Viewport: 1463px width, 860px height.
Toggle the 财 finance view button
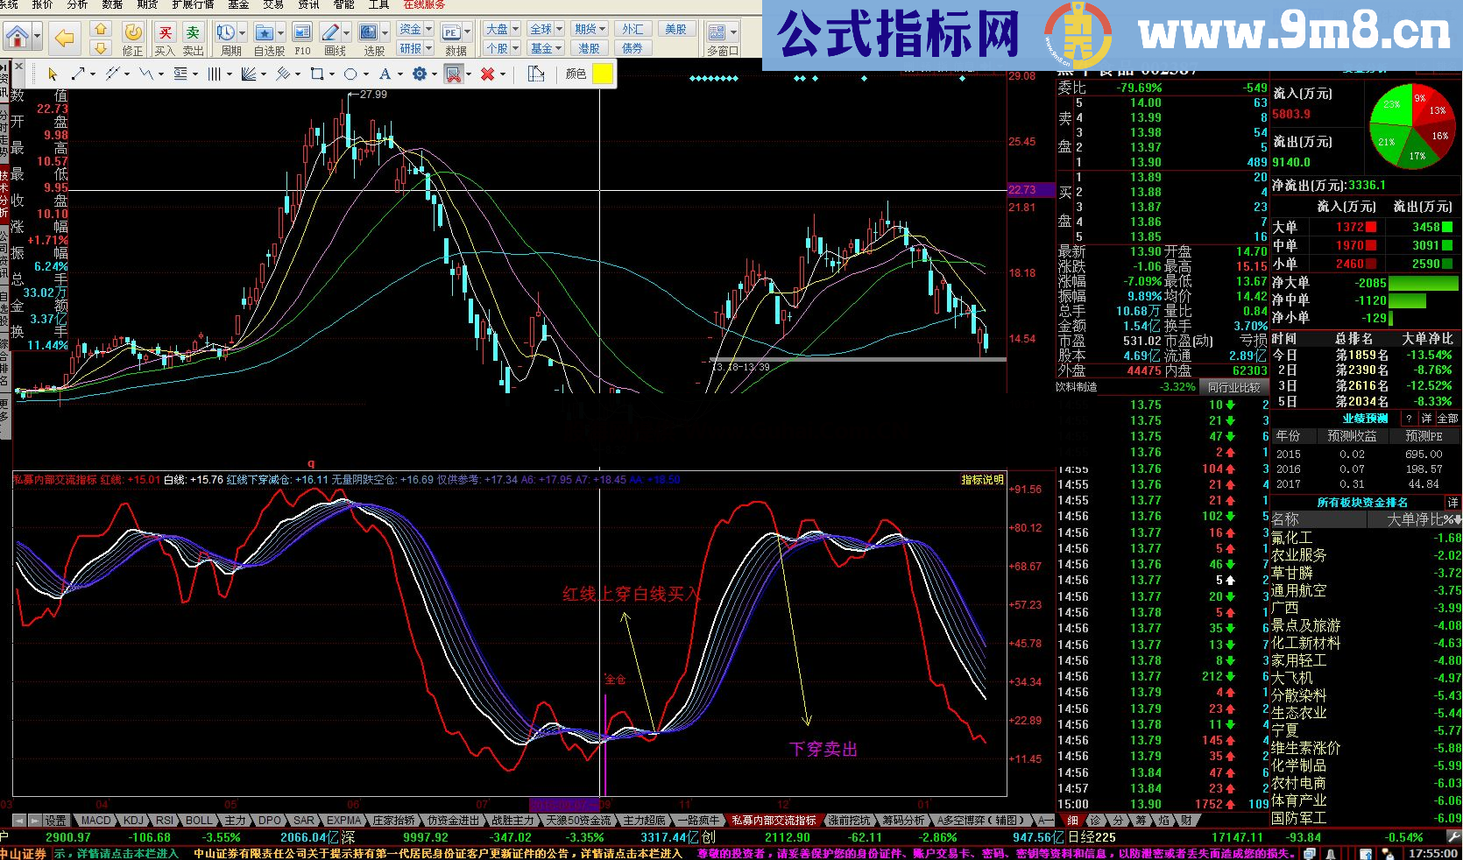click(1186, 821)
